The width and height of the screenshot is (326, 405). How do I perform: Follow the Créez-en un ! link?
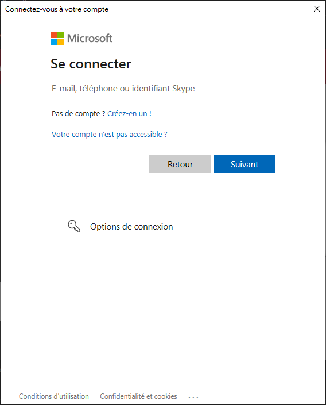pos(129,114)
